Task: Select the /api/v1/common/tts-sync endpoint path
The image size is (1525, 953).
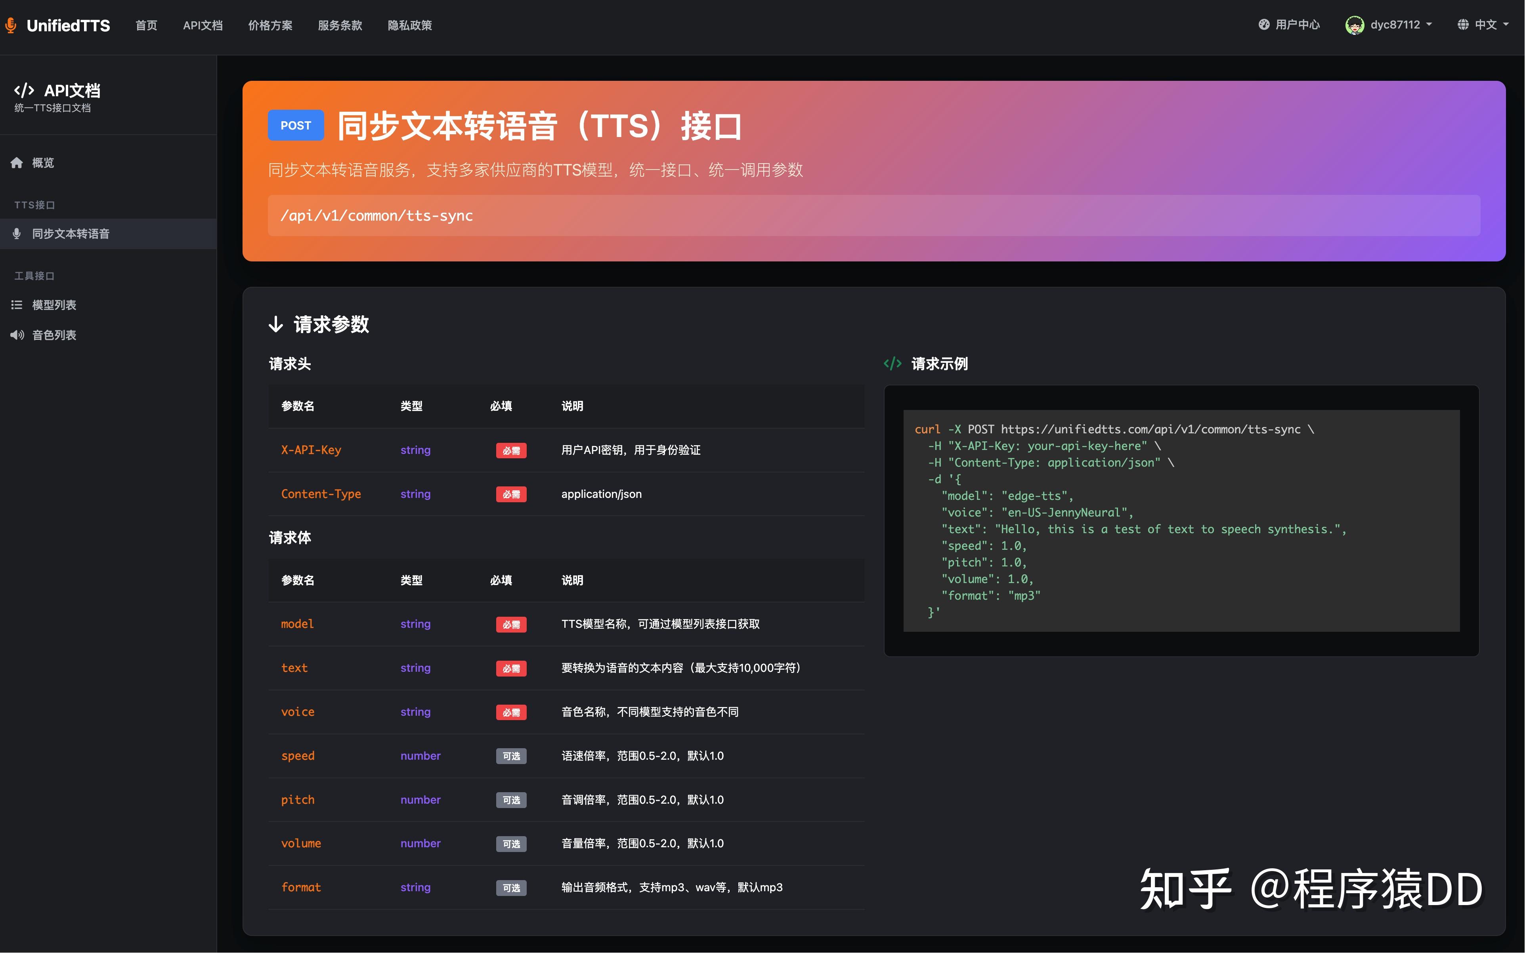Action: tap(376, 215)
